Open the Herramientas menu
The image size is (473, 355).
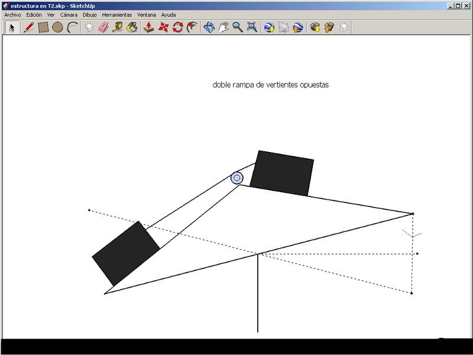117,14
